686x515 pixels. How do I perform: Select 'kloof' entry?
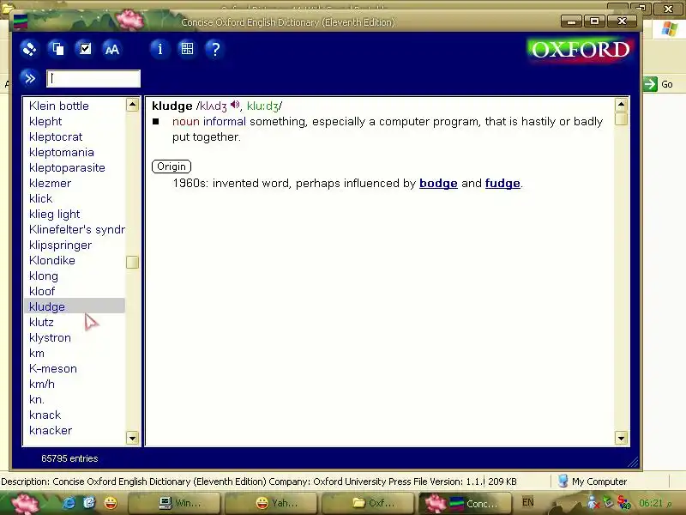[42, 292]
